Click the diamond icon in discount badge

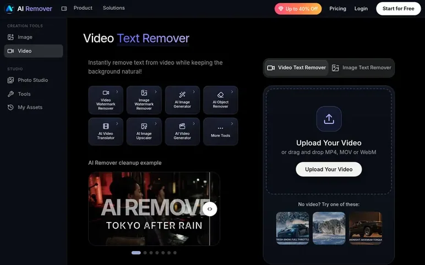click(x=281, y=9)
